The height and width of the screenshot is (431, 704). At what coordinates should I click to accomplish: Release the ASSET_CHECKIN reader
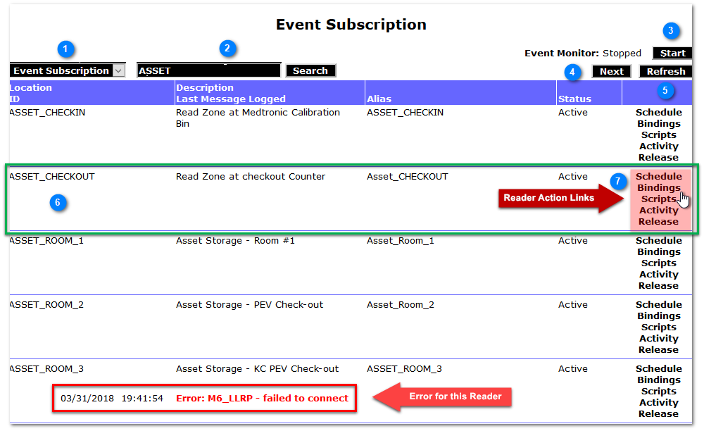(x=659, y=157)
